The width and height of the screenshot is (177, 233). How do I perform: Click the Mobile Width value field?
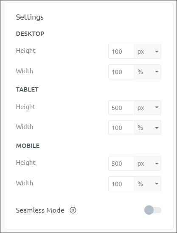121,184
